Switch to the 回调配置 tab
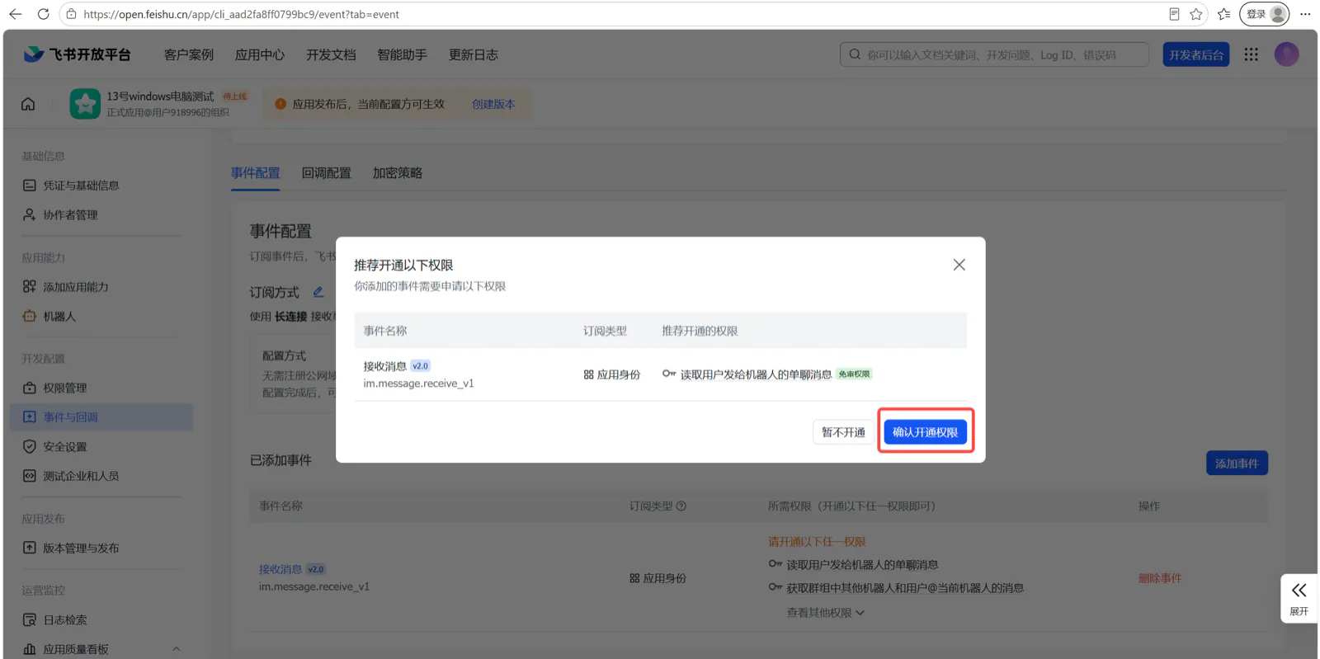The width and height of the screenshot is (1320, 659). point(326,173)
